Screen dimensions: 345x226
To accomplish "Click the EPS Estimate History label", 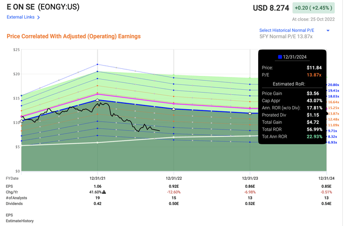I will [x=19, y=218].
